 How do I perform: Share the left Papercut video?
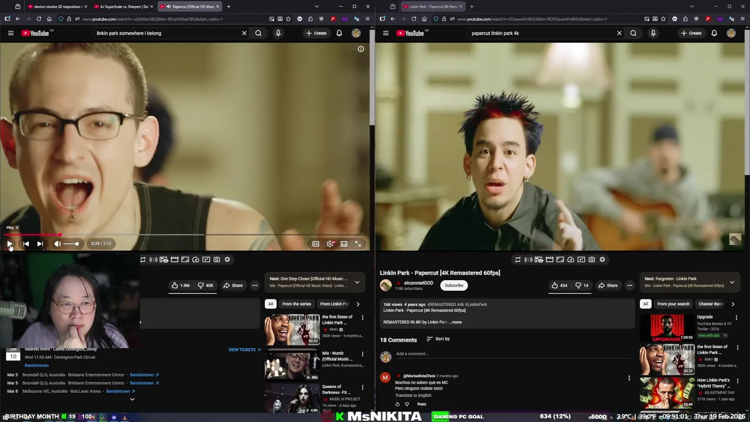[233, 285]
